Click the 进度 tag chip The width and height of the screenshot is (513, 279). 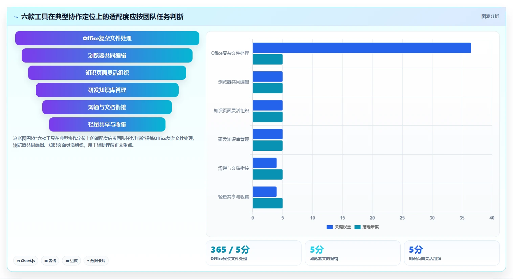(x=71, y=261)
